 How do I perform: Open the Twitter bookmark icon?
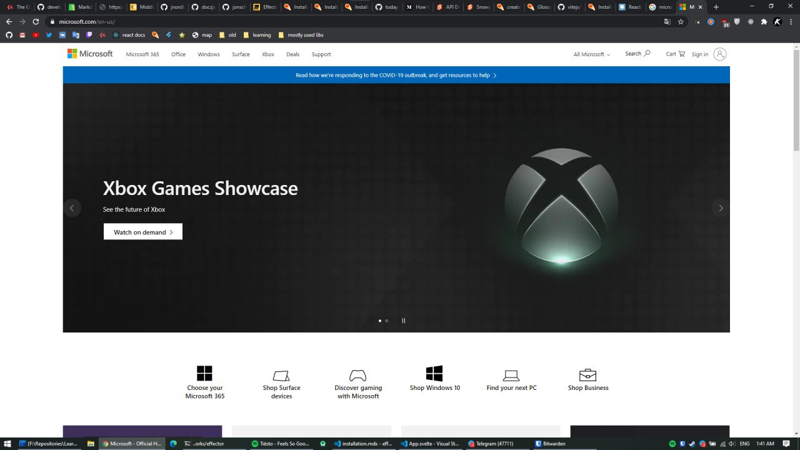(x=49, y=35)
